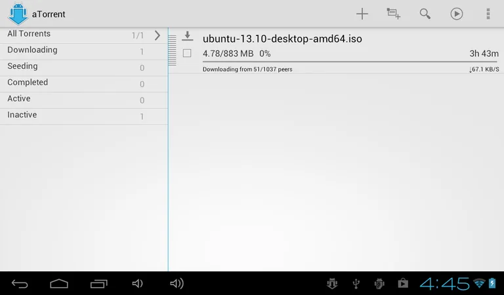Tap the striped drag handle beside torrent list
The image size is (504, 295).
tap(173, 50)
